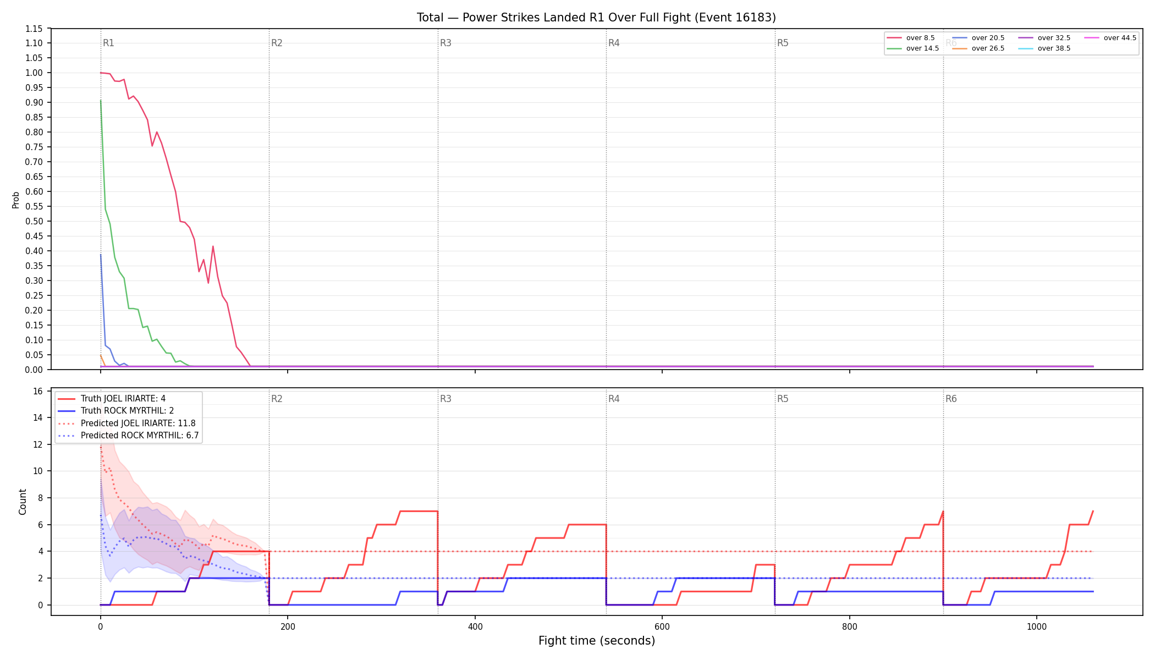Click the 4 tick on the Count axis

point(40,551)
